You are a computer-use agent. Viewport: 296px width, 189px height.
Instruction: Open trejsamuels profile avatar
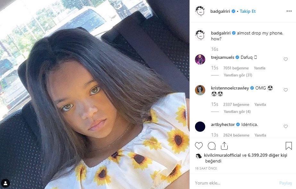tap(200, 59)
